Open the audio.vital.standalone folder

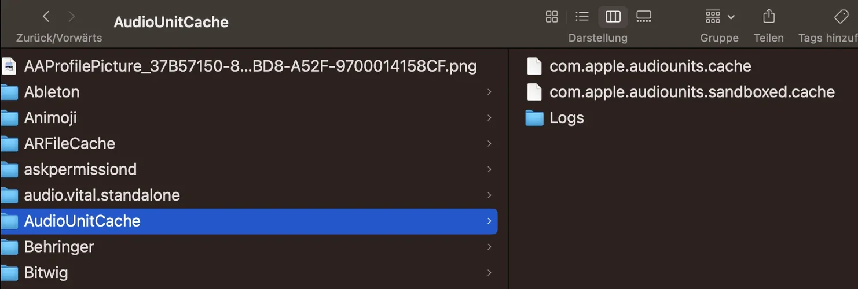click(x=102, y=195)
